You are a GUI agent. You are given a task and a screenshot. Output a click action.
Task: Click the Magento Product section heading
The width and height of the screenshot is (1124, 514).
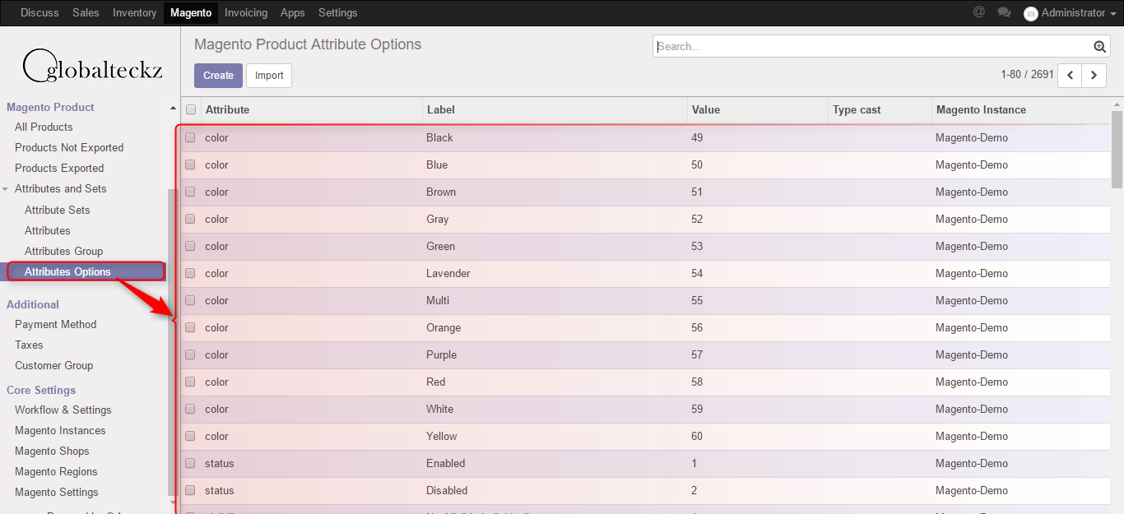click(50, 107)
